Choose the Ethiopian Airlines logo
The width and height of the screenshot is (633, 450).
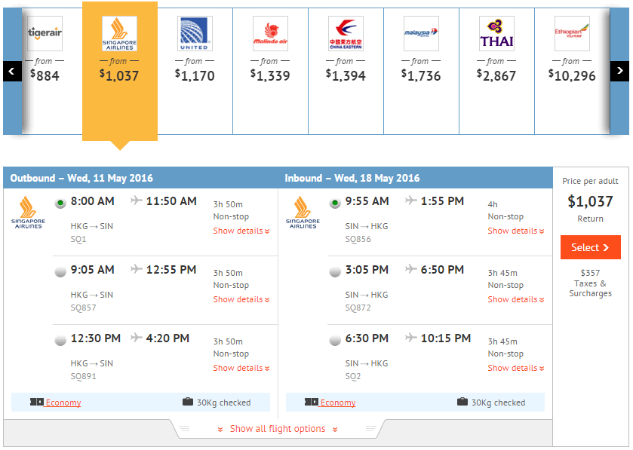tap(572, 34)
